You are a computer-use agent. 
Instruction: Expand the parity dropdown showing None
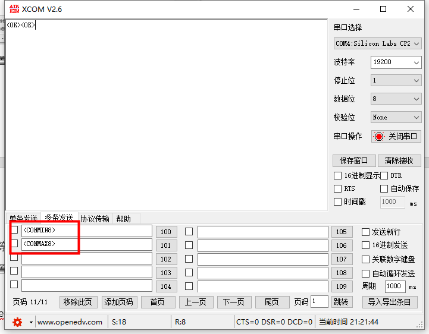tap(396, 117)
